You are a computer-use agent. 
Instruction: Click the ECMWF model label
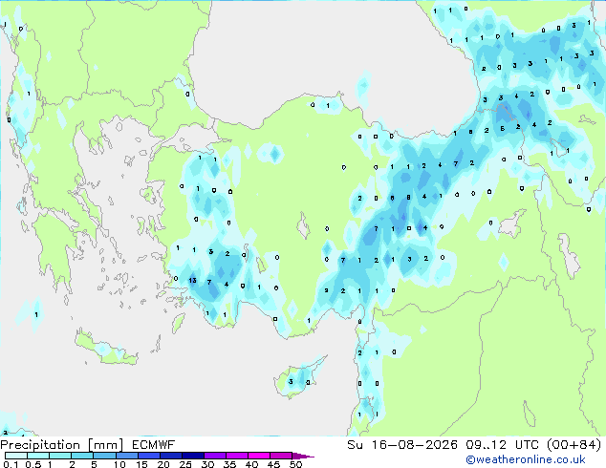pos(154,445)
